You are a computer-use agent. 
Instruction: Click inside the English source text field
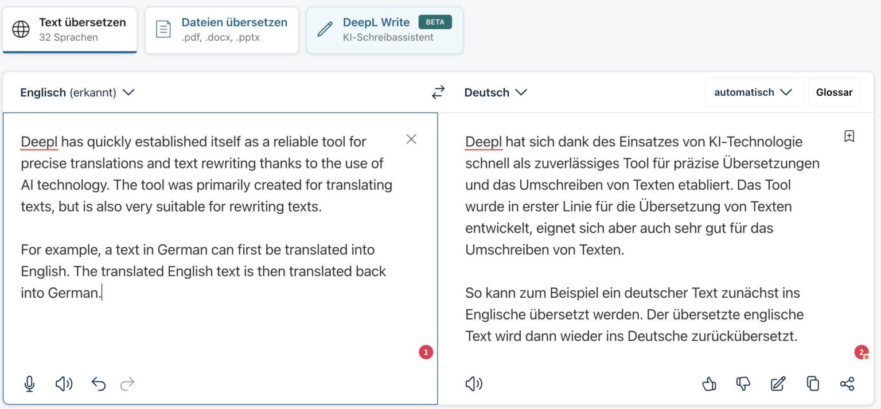point(218,327)
